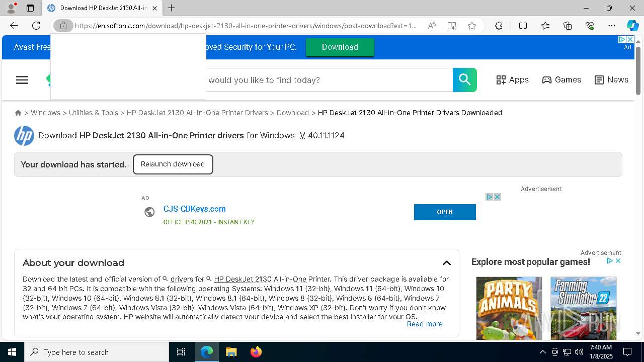Open site information lock icon
The width and height of the screenshot is (644, 362).
[x=63, y=26]
